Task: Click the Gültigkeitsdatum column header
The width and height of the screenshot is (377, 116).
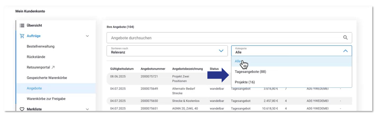Action: click(x=122, y=69)
